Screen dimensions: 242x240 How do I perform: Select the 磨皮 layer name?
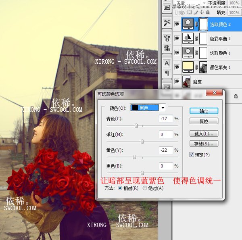tap(197, 81)
